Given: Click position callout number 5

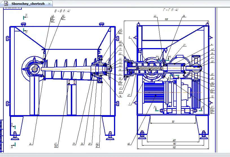Looking at the screenshot, I should point(129,37).
